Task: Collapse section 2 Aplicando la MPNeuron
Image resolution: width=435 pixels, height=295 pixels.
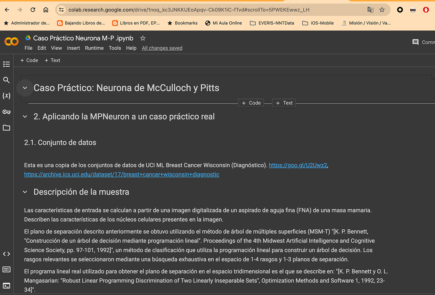Action: point(25,116)
